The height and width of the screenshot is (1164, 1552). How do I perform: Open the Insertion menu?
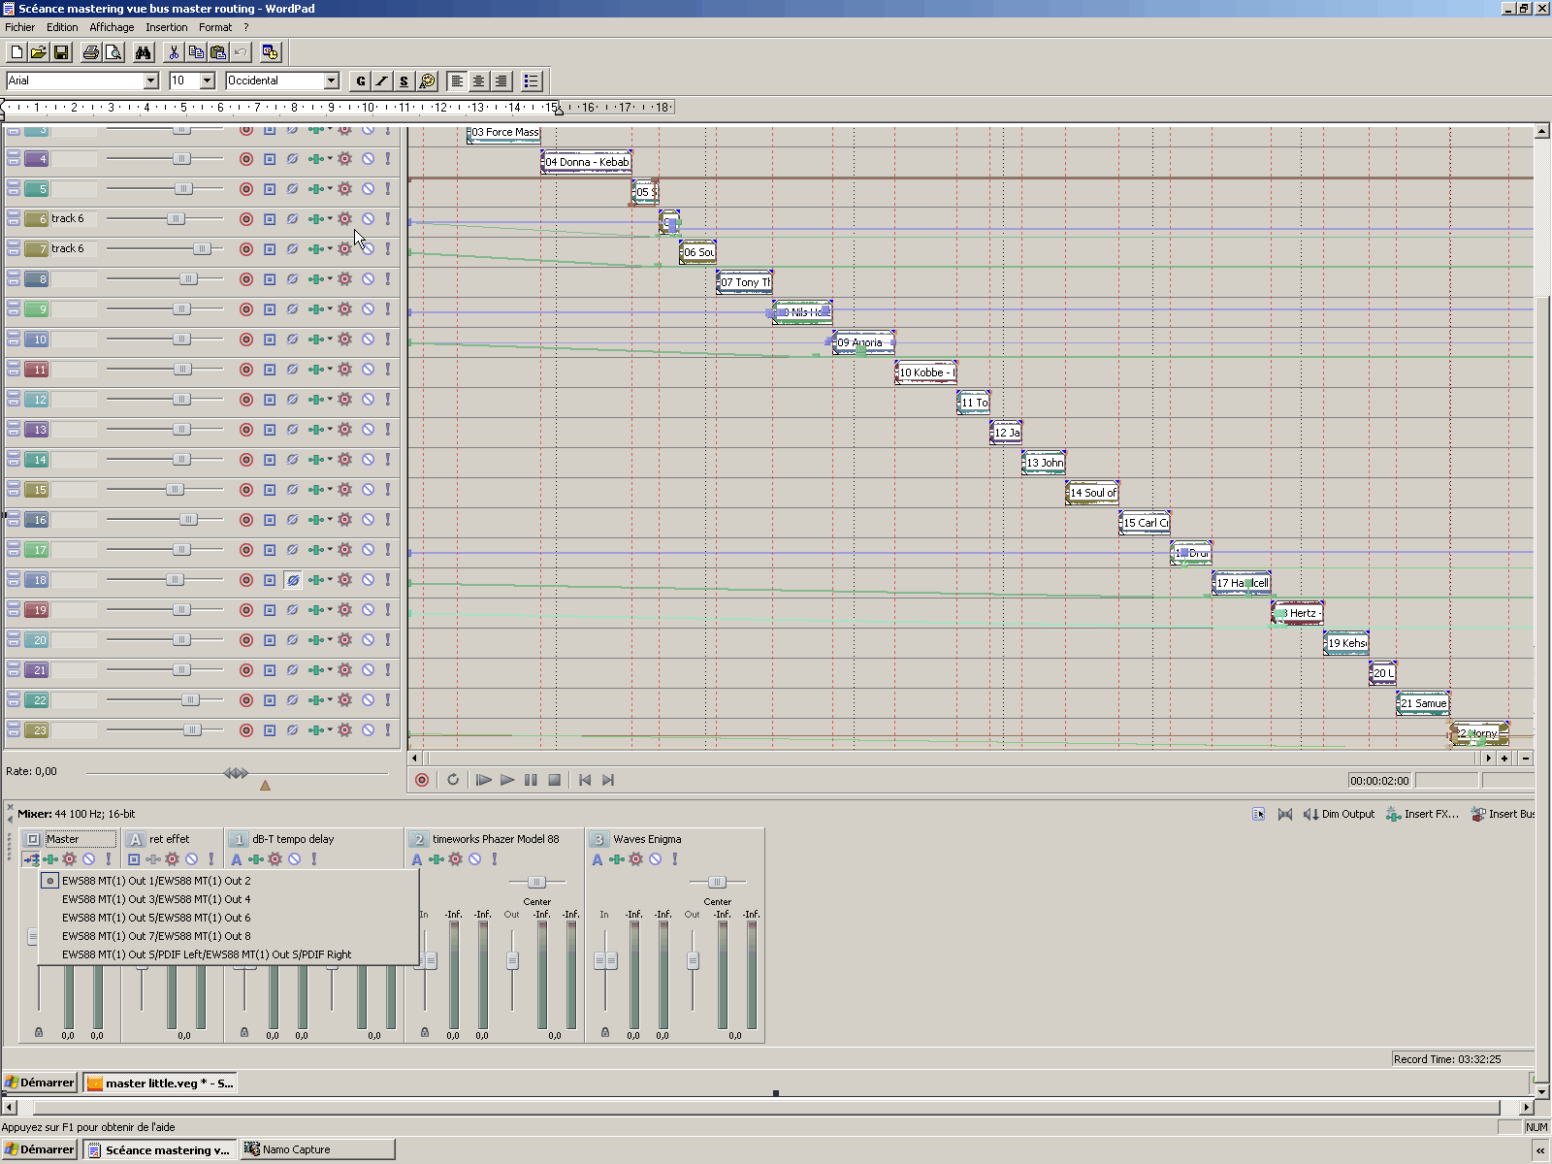[166, 27]
